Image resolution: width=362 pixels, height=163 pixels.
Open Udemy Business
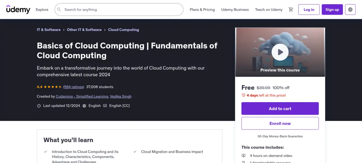click(235, 10)
